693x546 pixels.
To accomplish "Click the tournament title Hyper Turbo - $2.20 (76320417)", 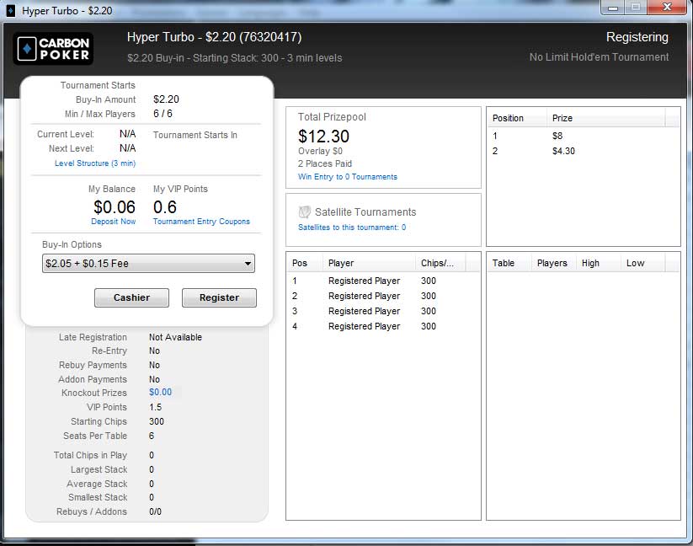I will click(x=215, y=37).
